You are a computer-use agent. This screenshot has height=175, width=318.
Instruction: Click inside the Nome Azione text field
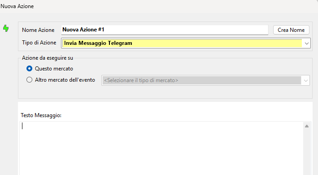point(165,30)
